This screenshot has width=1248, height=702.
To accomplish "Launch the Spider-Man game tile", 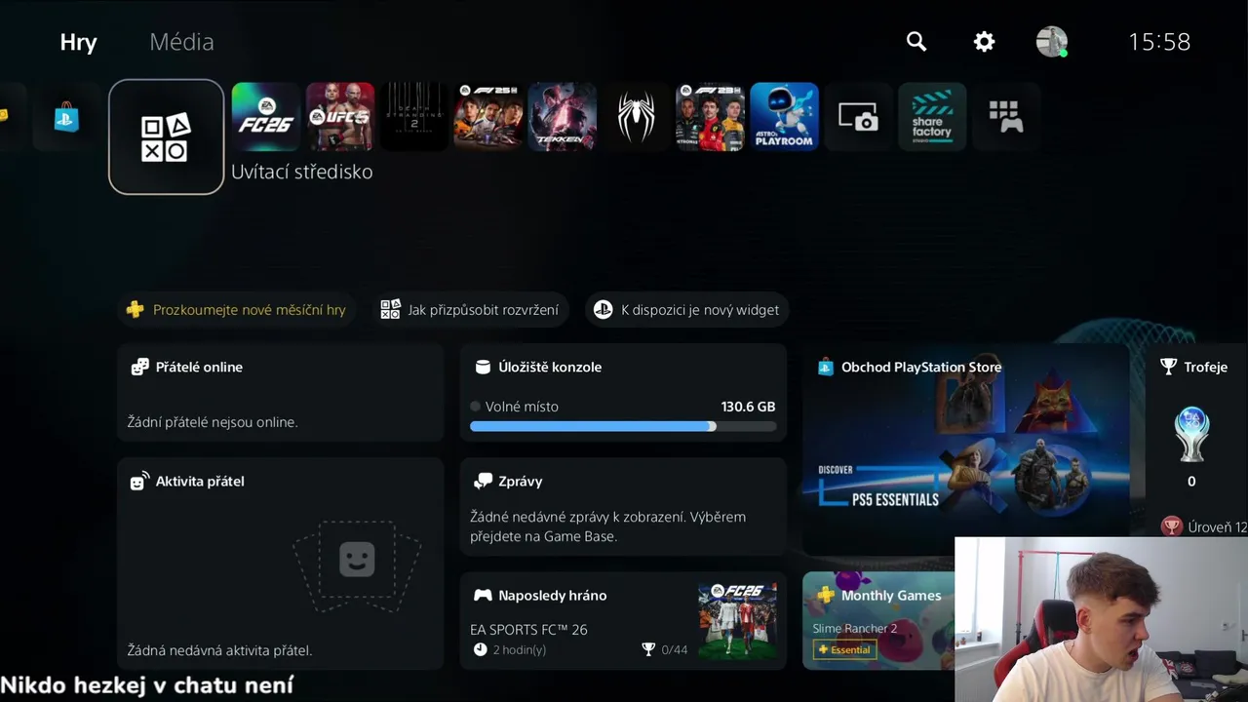I will point(637,117).
